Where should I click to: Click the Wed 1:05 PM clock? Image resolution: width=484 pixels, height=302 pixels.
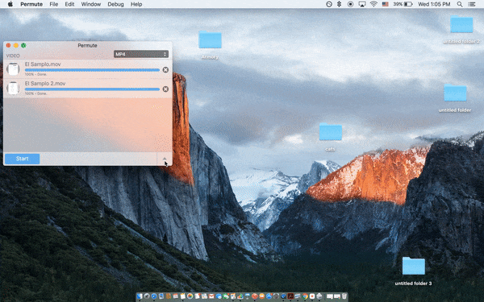pyautogui.click(x=434, y=4)
